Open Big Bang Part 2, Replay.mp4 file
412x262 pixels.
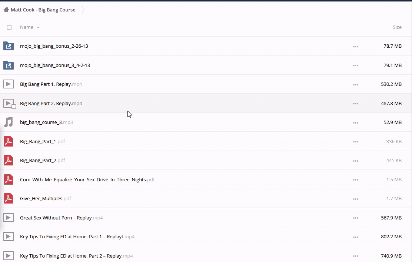click(x=51, y=104)
